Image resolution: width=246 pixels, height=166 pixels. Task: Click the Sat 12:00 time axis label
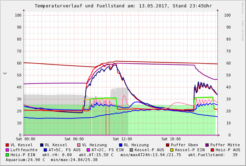coord(122,139)
